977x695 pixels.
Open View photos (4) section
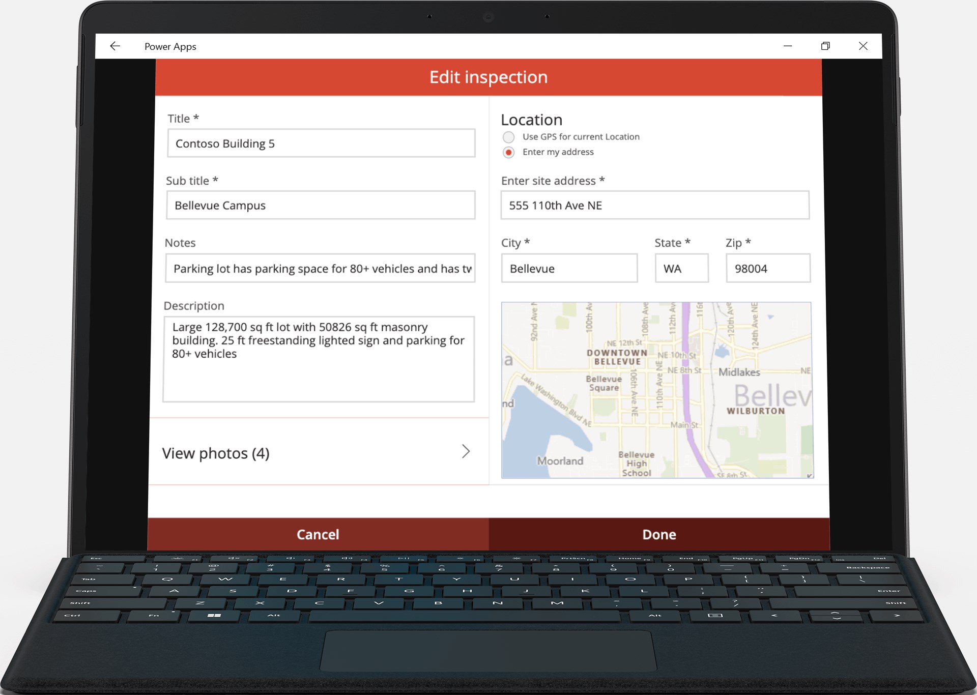[216, 453]
